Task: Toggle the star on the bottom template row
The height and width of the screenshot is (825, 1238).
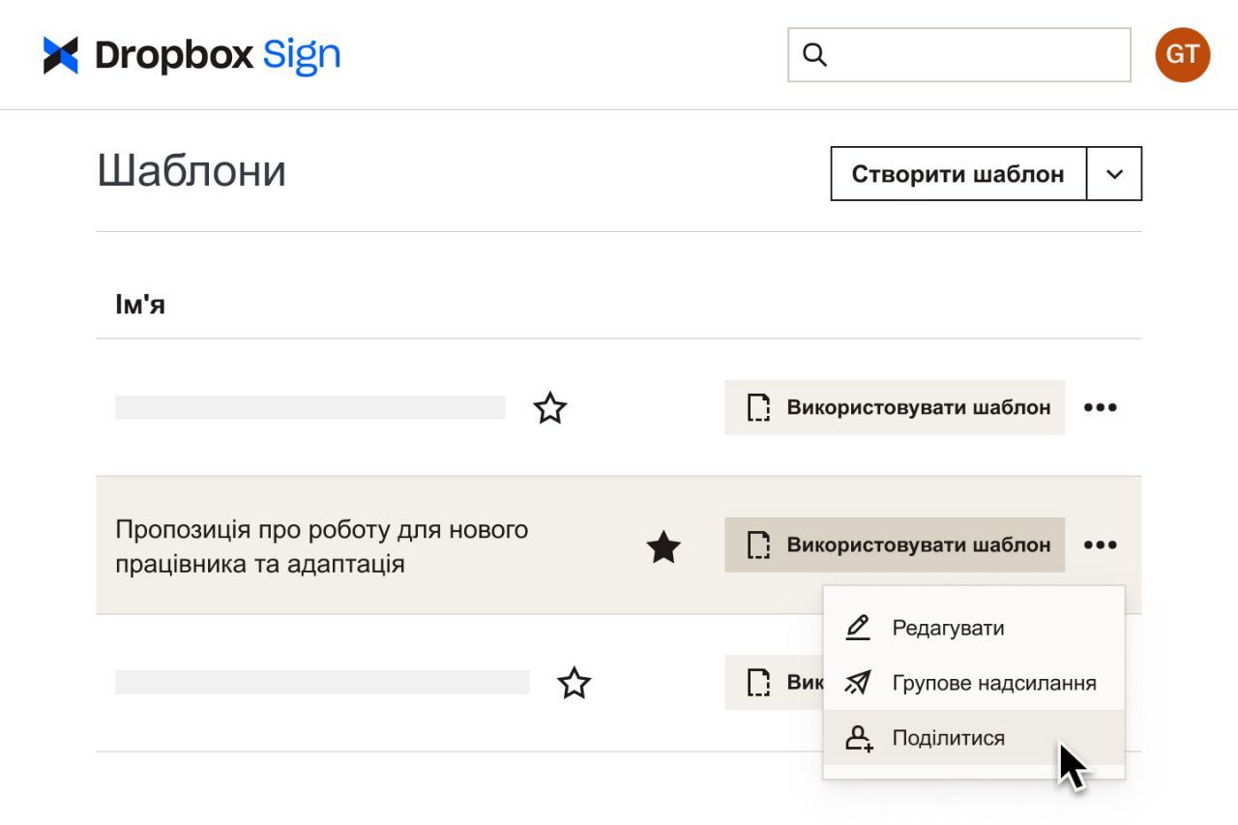Action: click(x=575, y=683)
